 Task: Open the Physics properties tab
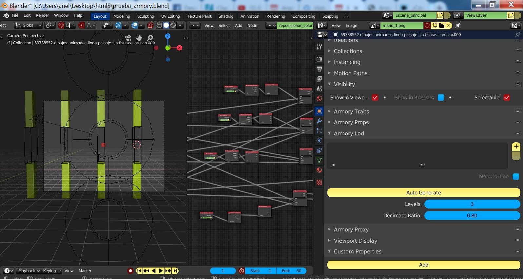click(x=319, y=141)
